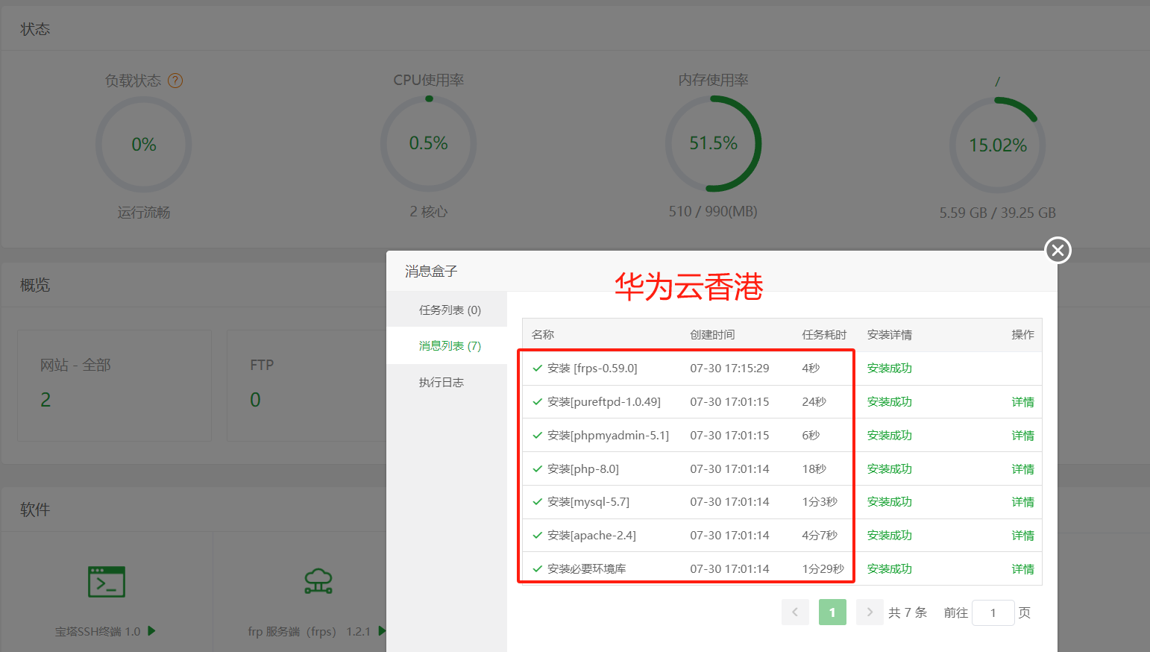Open 详情 for 安装[pureftpd-1.0.49]

[1022, 402]
